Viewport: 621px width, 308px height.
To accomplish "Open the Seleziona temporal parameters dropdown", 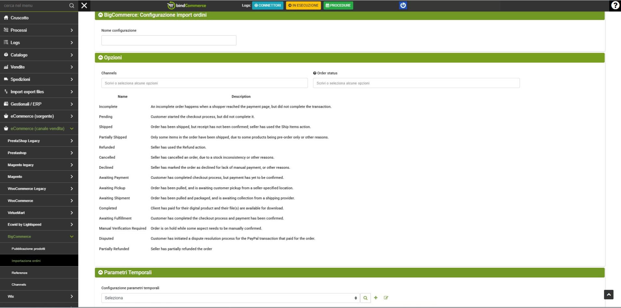I will point(230,298).
